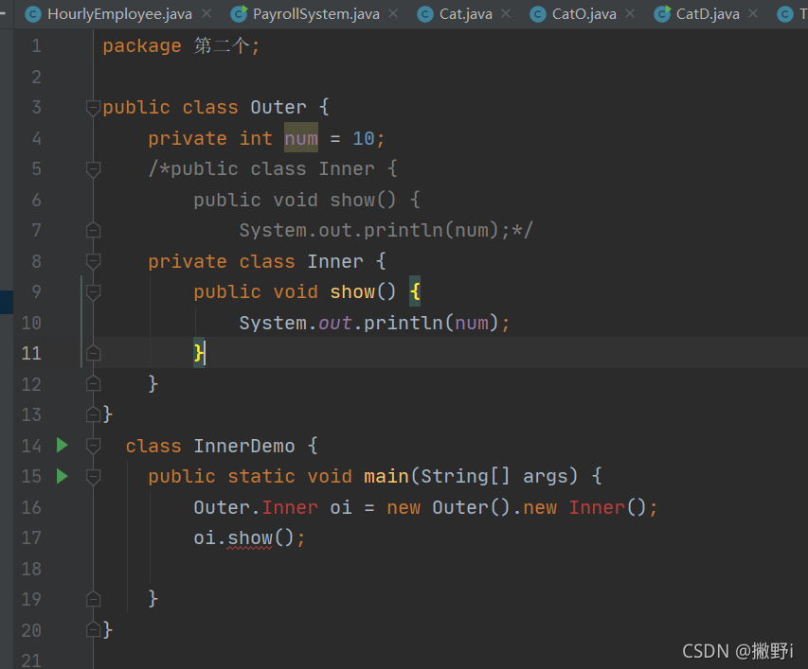
Task: Click the italic out field on line 10
Action: (x=335, y=324)
